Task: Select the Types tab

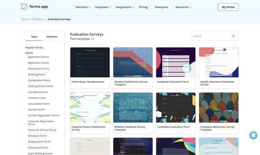Action: click(x=34, y=36)
